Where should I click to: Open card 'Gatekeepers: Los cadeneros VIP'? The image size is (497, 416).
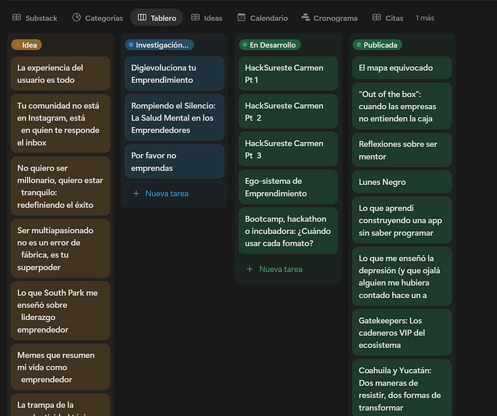(402, 333)
